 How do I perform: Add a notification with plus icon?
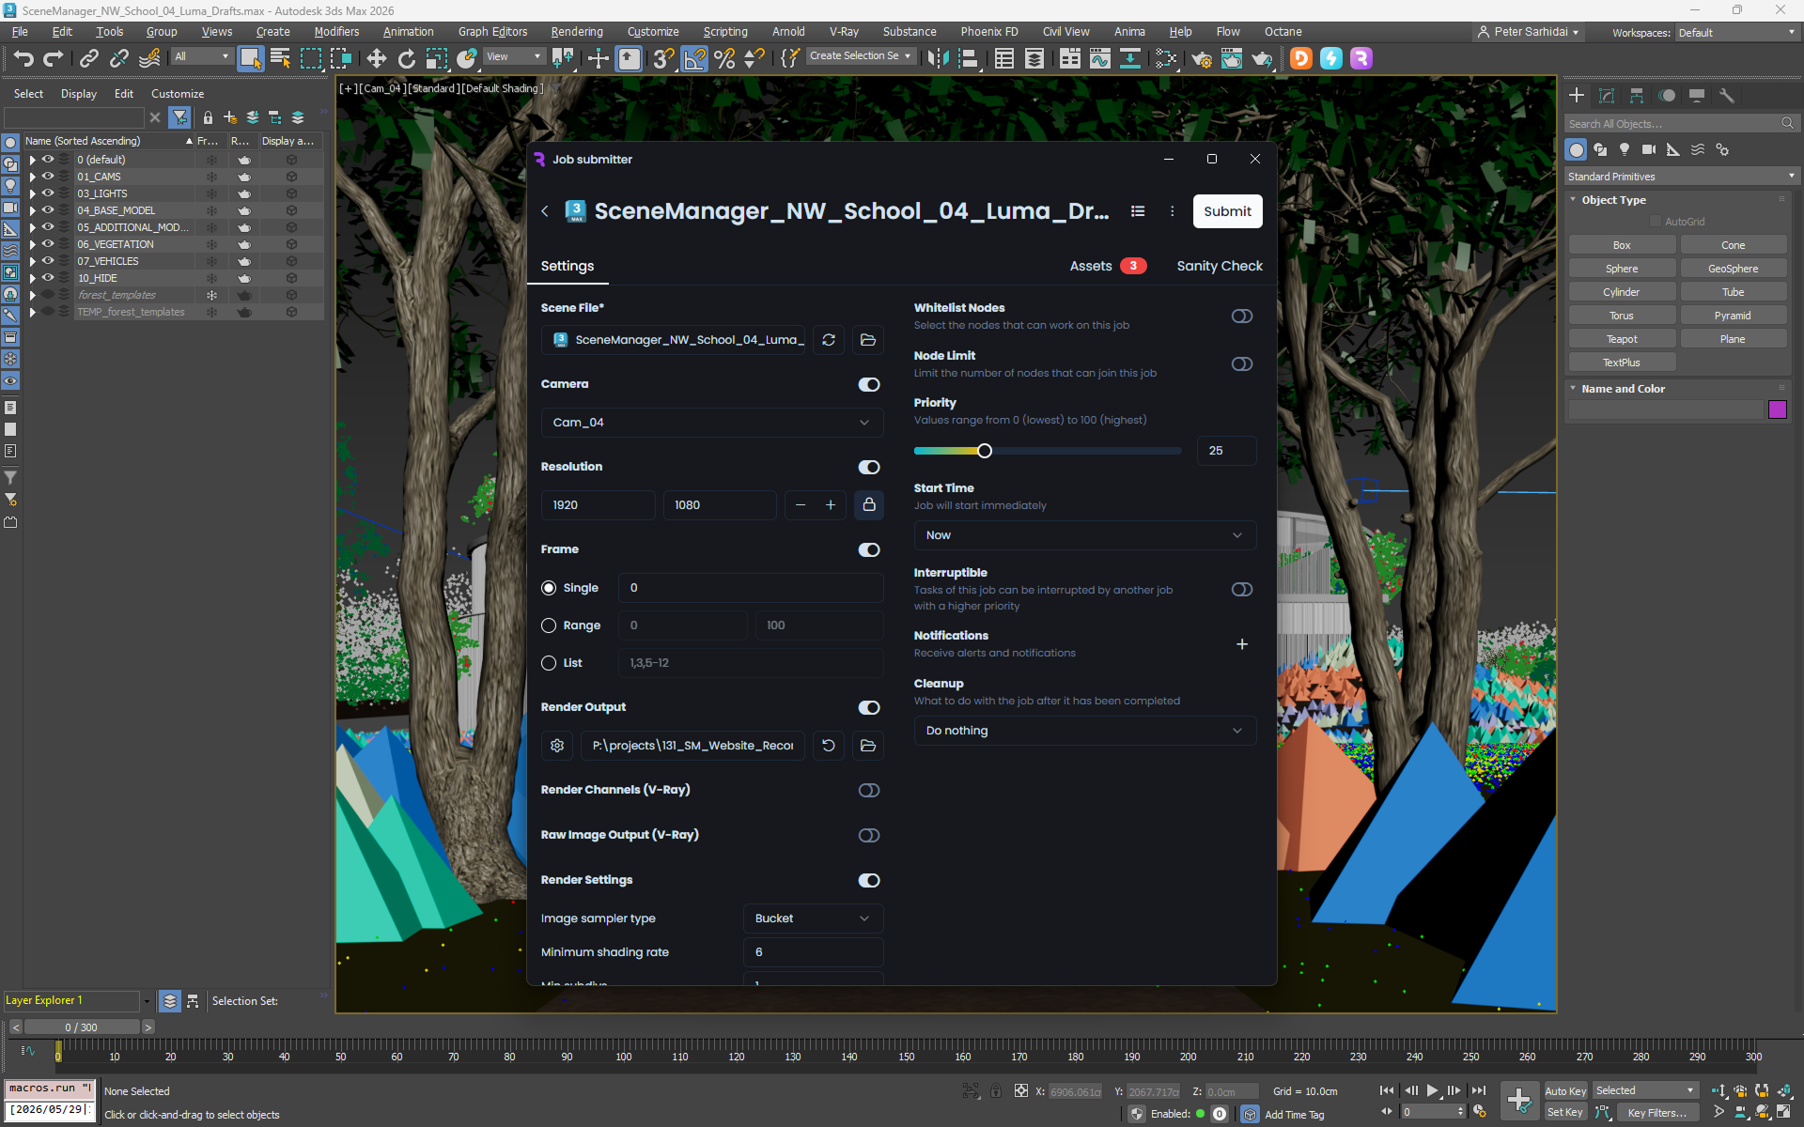[1242, 644]
